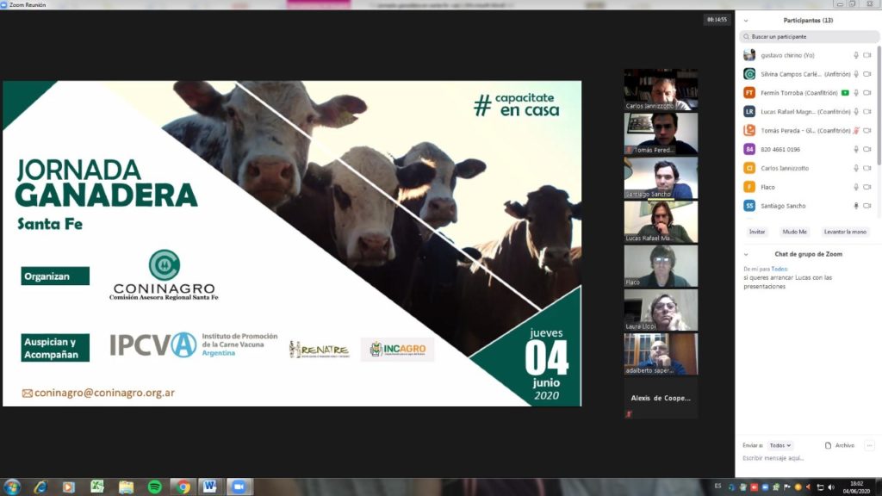Viewport: 882px width, 496px height.
Task: Open Google Chrome from the taskbar
Action: coord(183,487)
